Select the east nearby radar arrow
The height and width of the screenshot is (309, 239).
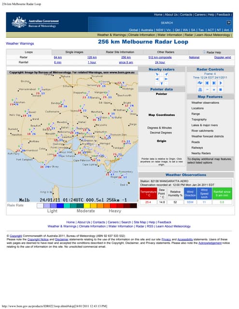click(166, 79)
